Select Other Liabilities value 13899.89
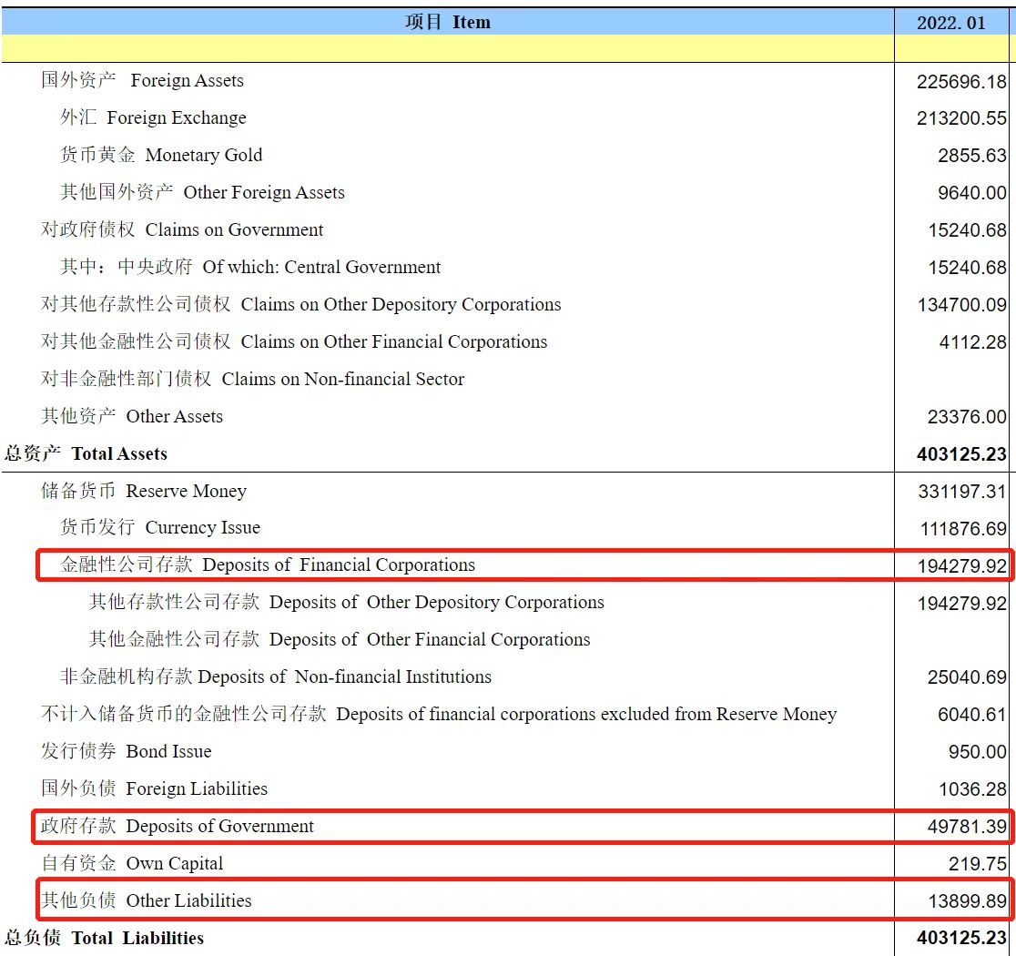This screenshot has width=1016, height=956. coord(968,901)
